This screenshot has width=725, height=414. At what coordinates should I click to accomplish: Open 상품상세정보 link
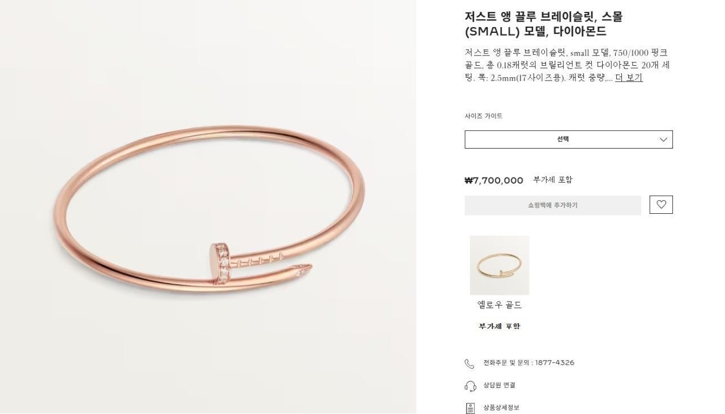coord(501,408)
